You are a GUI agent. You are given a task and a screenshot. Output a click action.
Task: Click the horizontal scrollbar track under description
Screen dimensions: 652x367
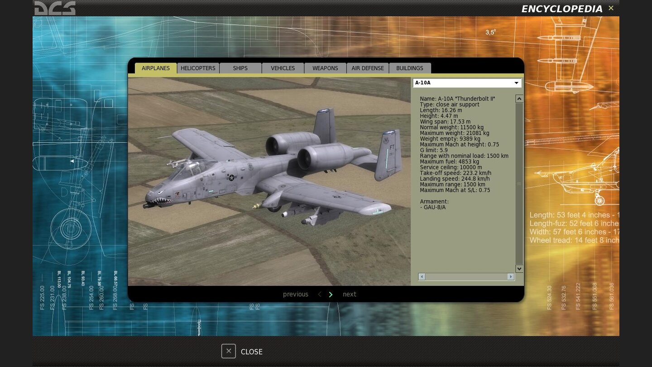466,276
